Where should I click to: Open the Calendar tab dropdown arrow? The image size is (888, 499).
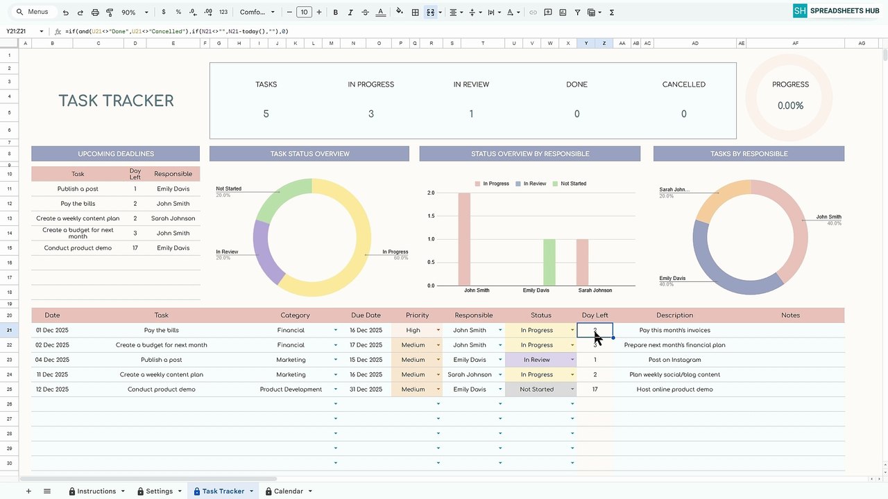[310, 491]
